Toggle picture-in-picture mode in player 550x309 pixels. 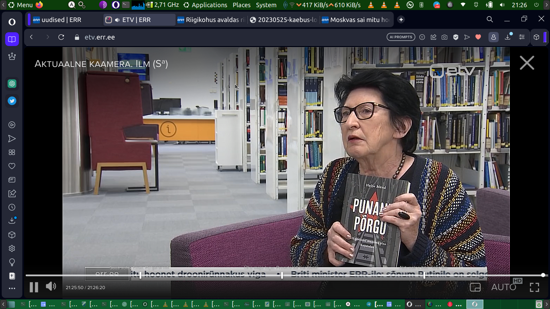click(x=475, y=287)
